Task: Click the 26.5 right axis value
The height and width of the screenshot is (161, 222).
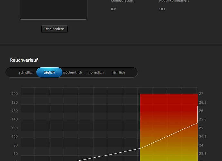Action: coord(203,102)
